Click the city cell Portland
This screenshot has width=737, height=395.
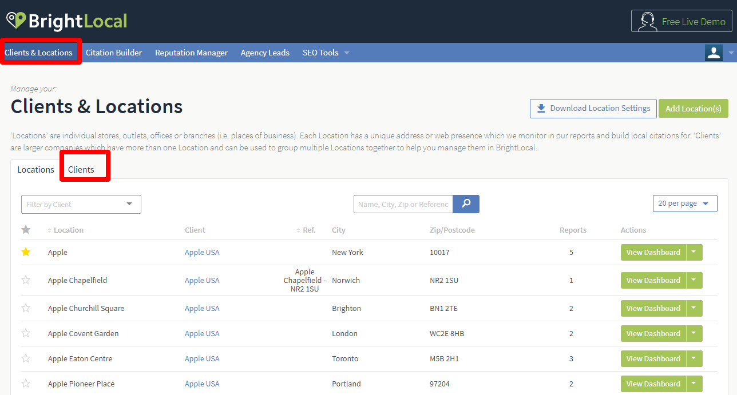(x=346, y=384)
